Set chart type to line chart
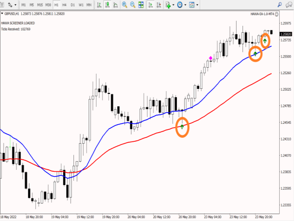294x221 pixels. (116, 5)
